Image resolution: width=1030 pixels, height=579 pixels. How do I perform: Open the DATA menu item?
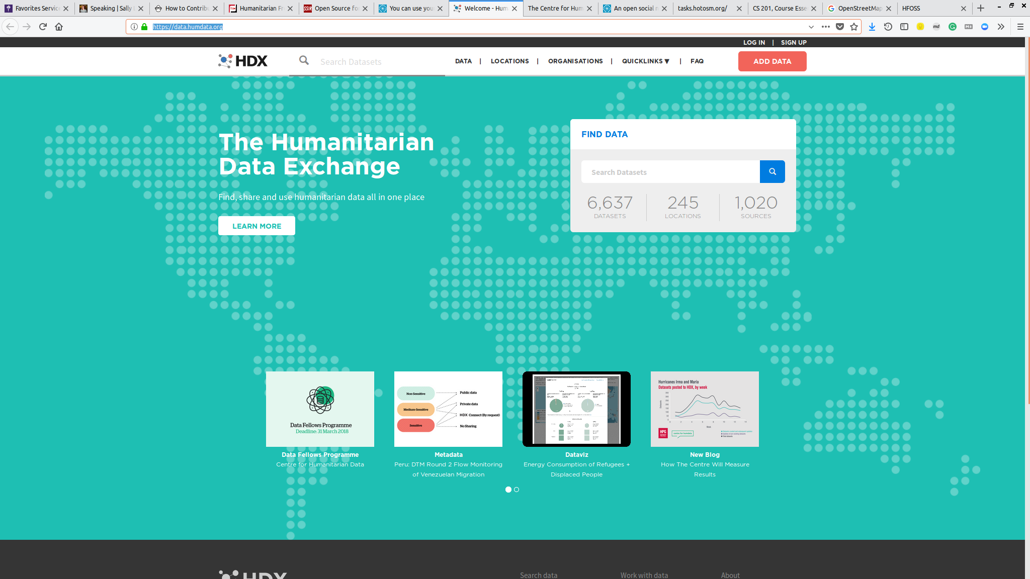click(x=463, y=61)
